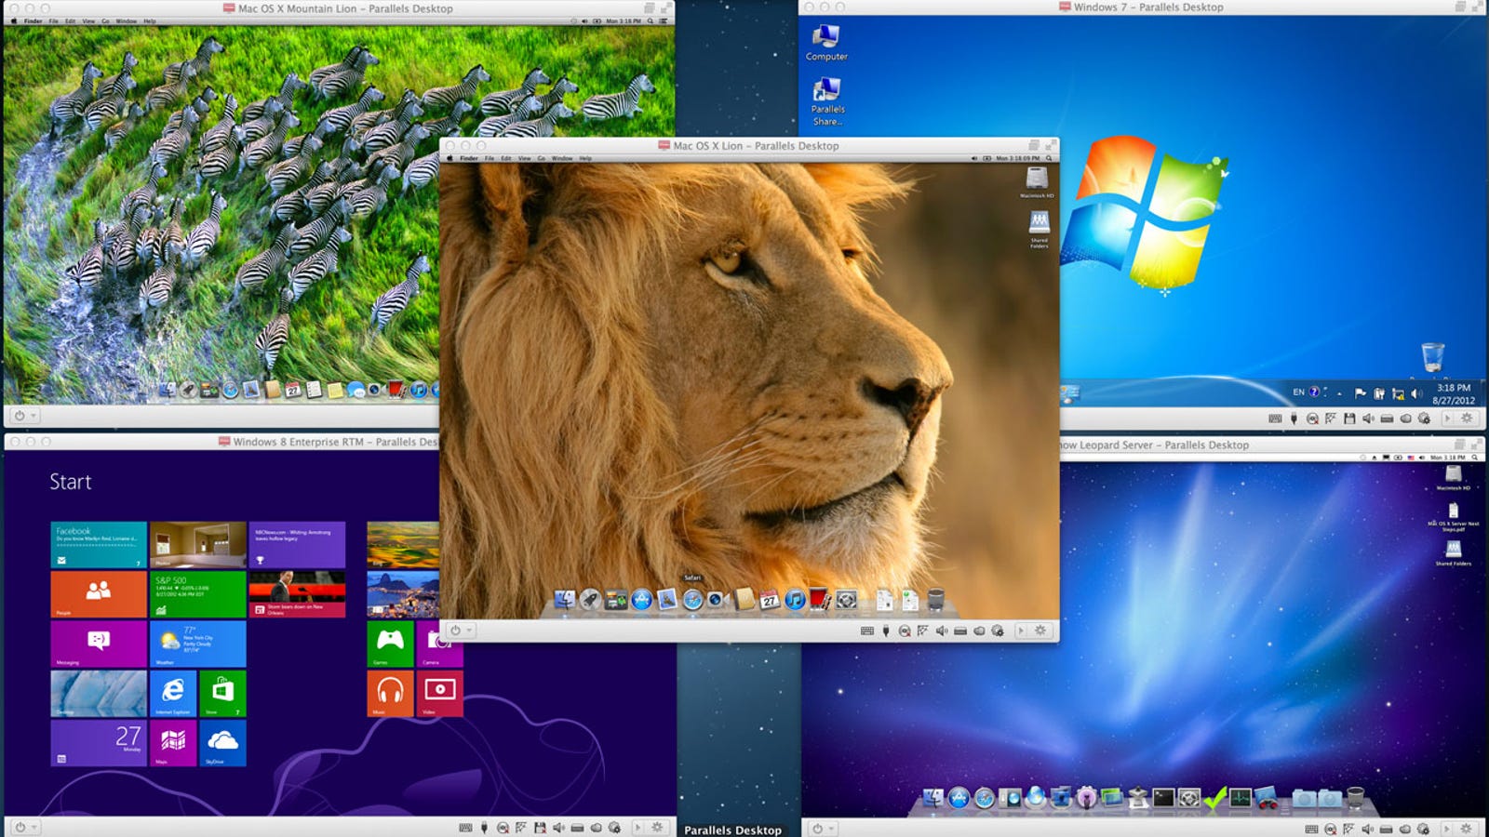1489x837 pixels.
Task: Expand power dropdown in Mountain Lion window
Action: 25,416
